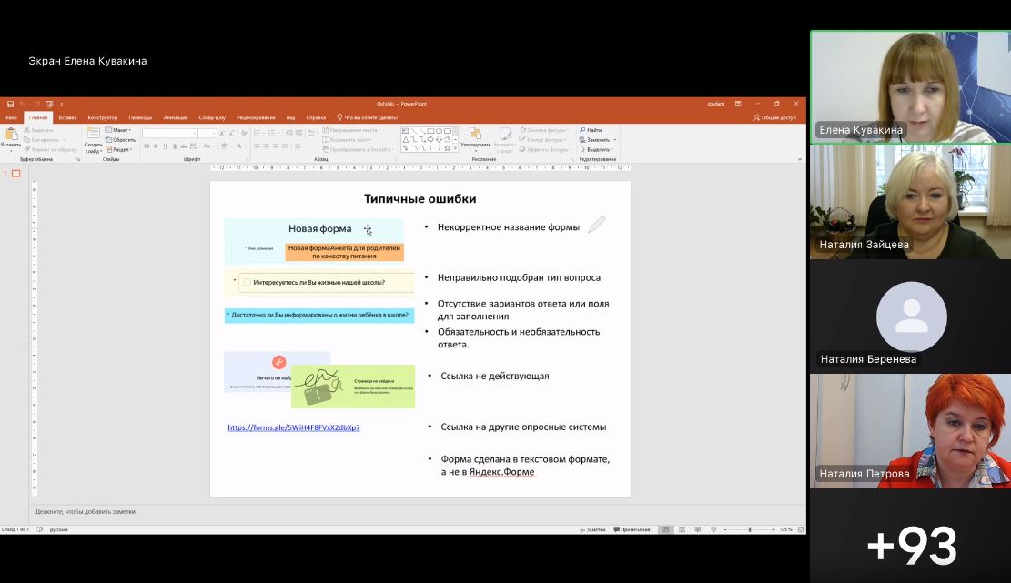
Task: Open the Макет (Layout) dropdown
Action: (118, 130)
